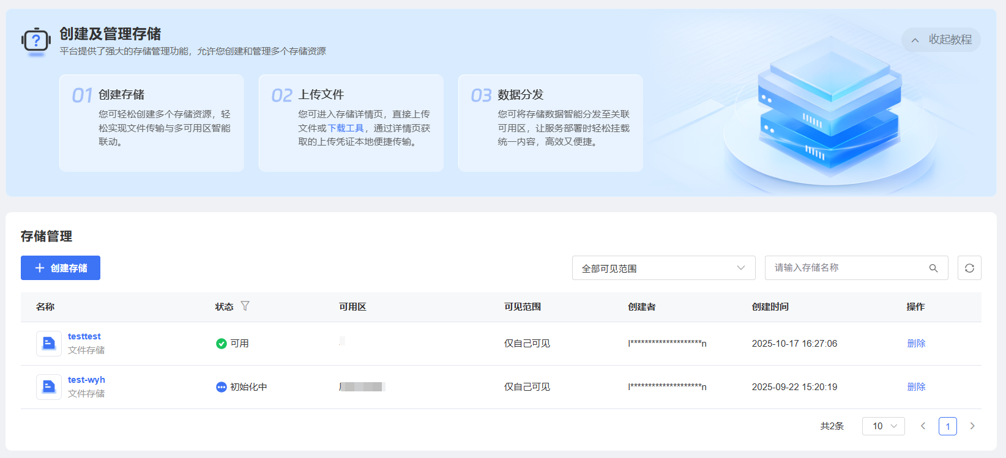The width and height of the screenshot is (1006, 458).
Task: Open the page size dropdown showing 10
Action: point(883,426)
